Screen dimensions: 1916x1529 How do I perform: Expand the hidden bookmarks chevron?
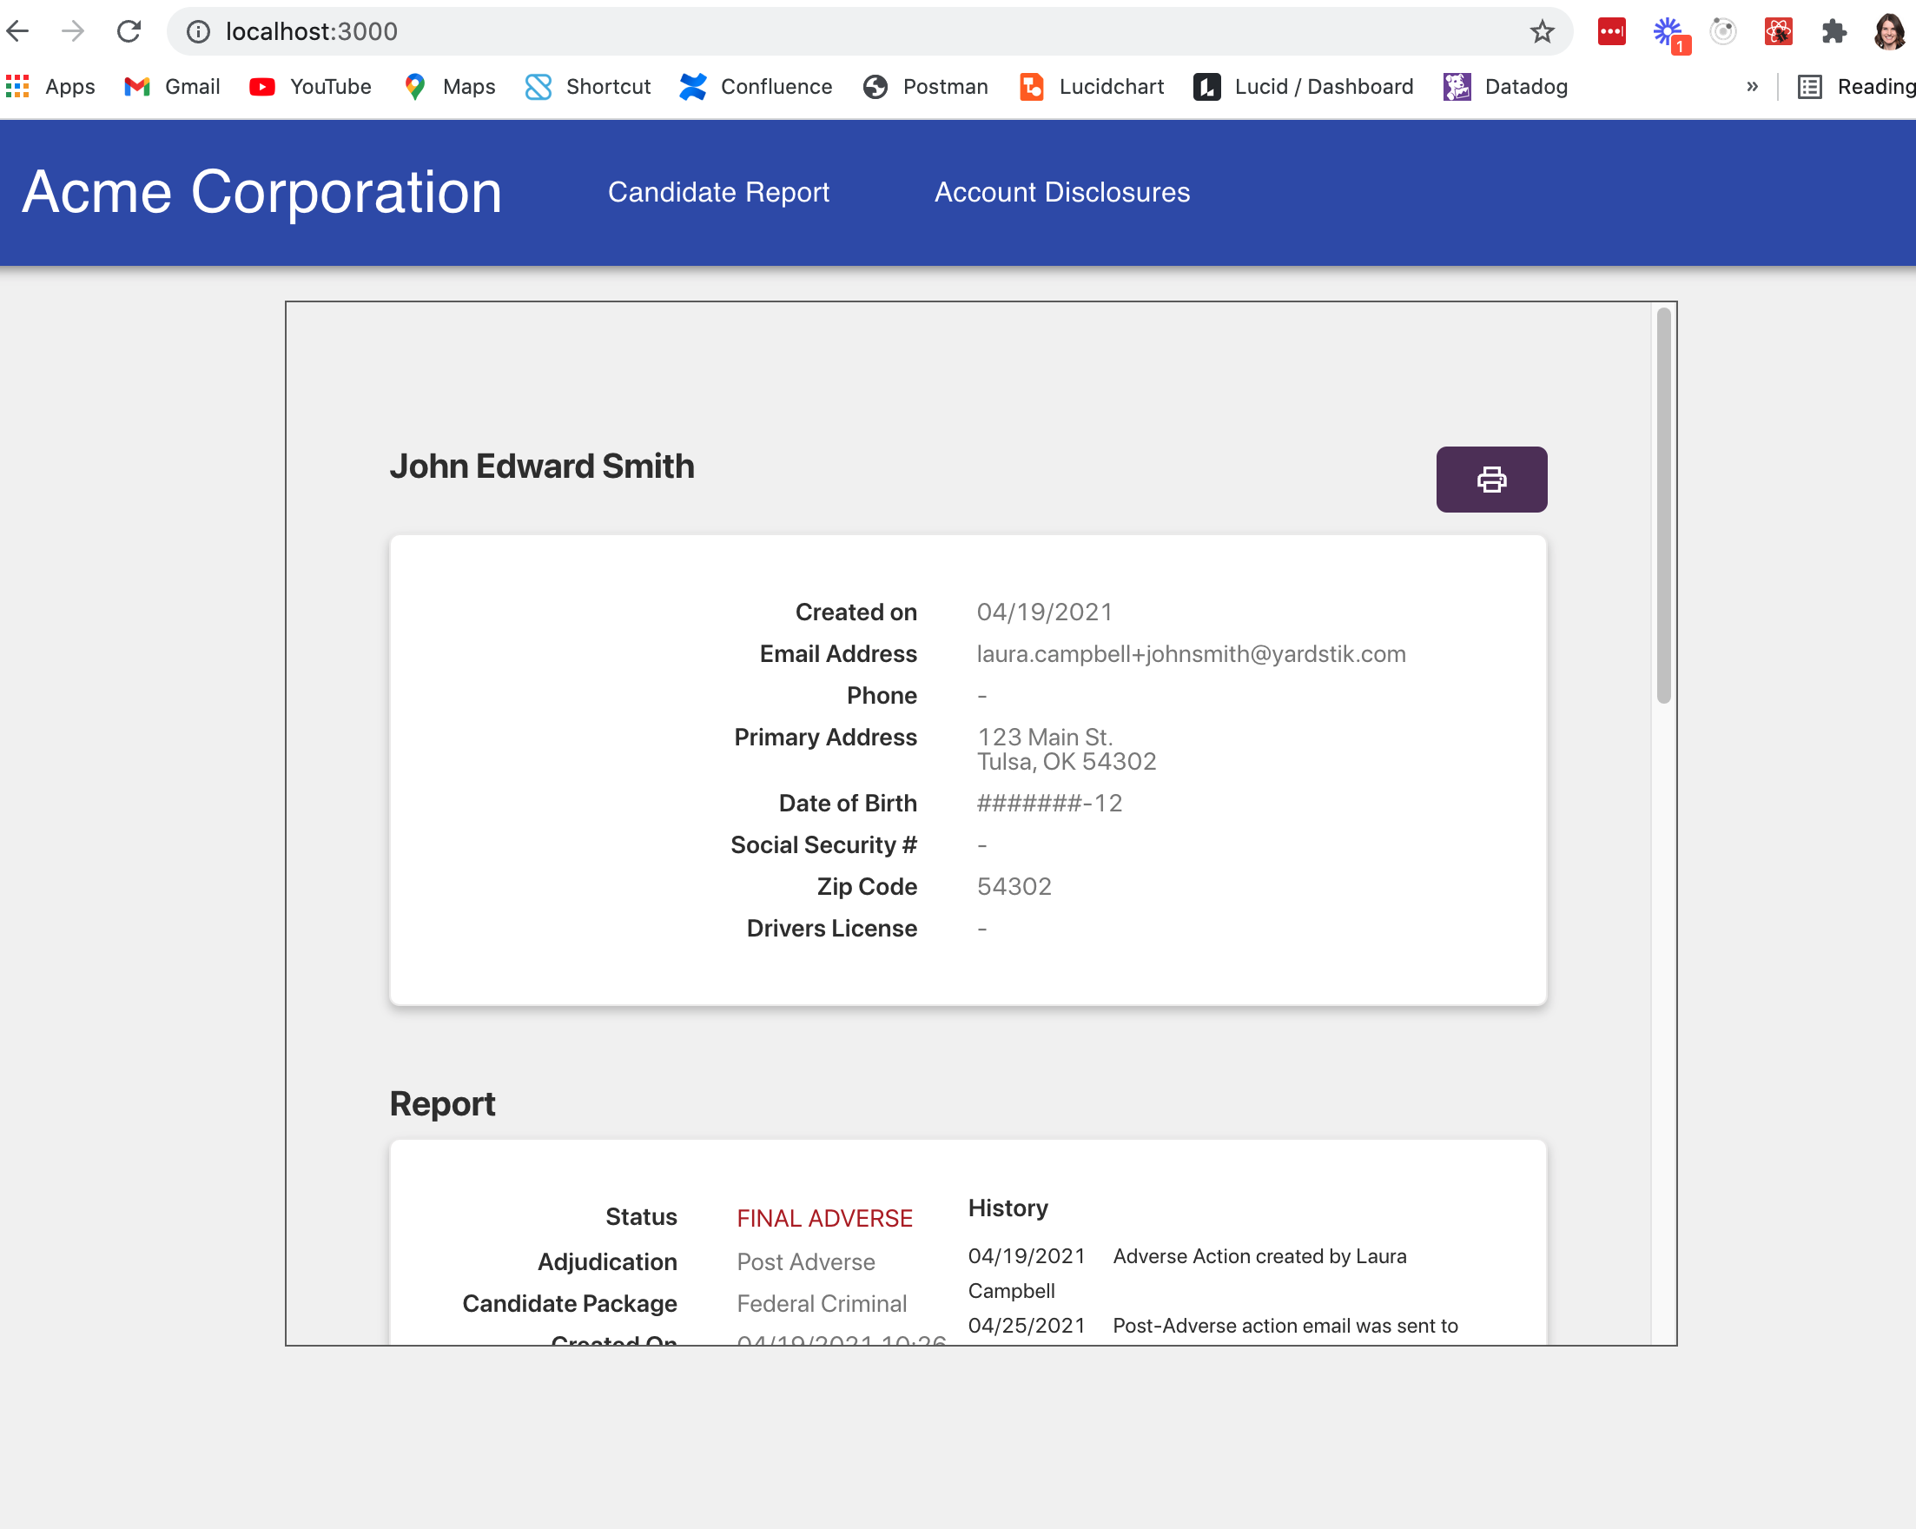1752,86
